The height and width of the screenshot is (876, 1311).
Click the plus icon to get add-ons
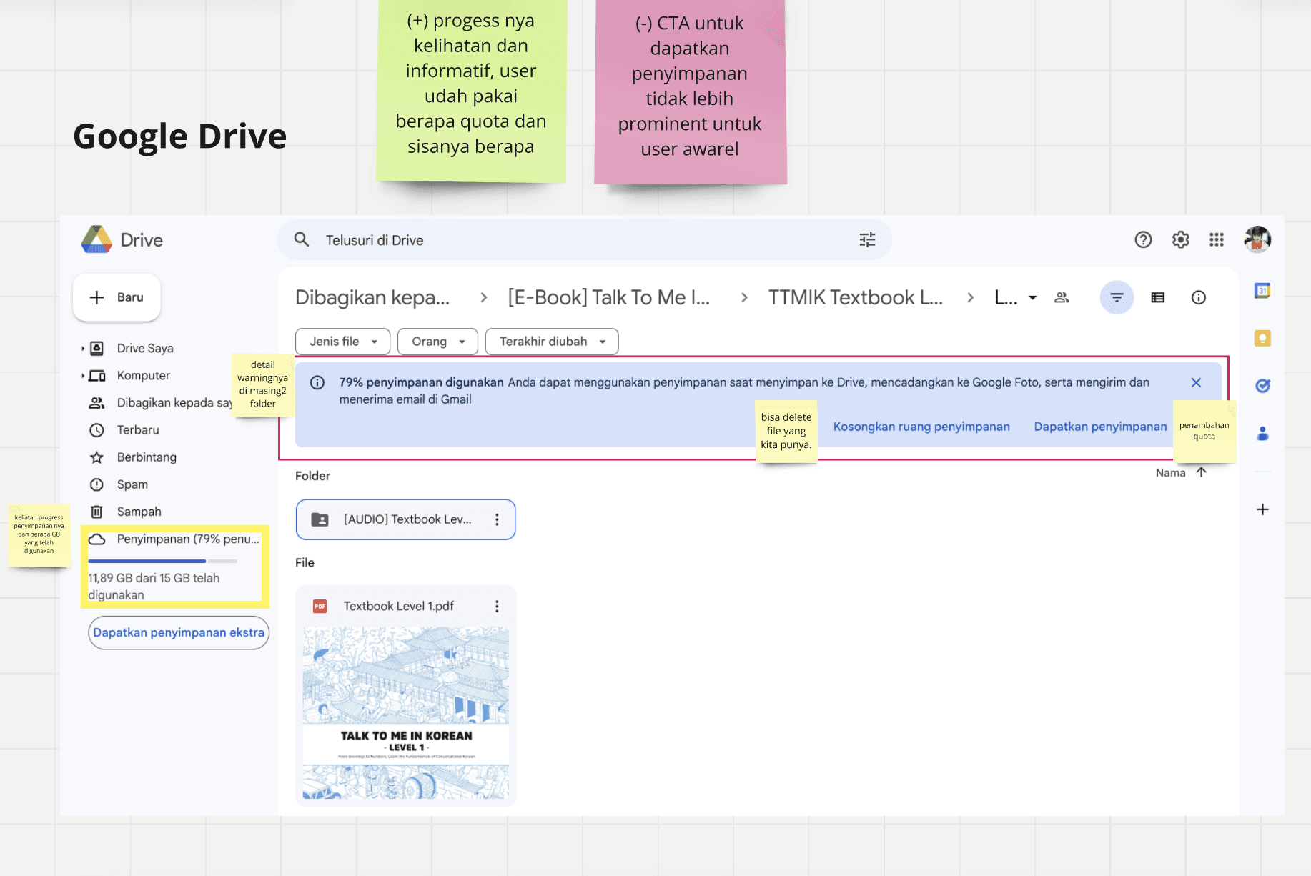1262,509
